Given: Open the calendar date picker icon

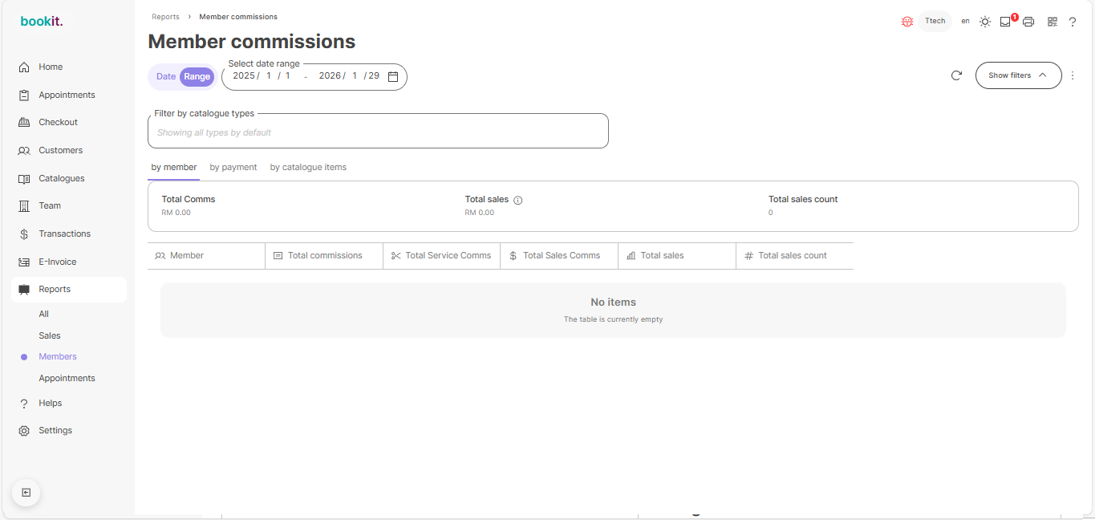Looking at the screenshot, I should coord(393,76).
